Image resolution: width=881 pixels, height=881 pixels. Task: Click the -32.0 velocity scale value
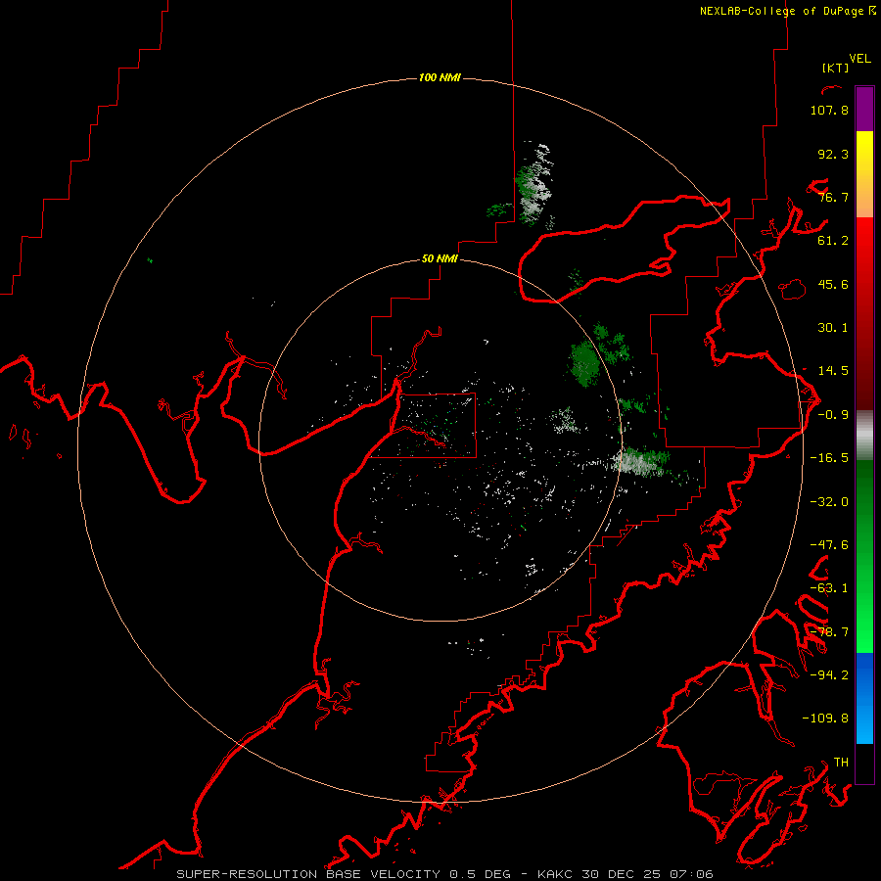click(x=829, y=502)
